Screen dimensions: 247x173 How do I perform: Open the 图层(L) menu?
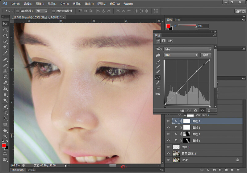point(52,4)
